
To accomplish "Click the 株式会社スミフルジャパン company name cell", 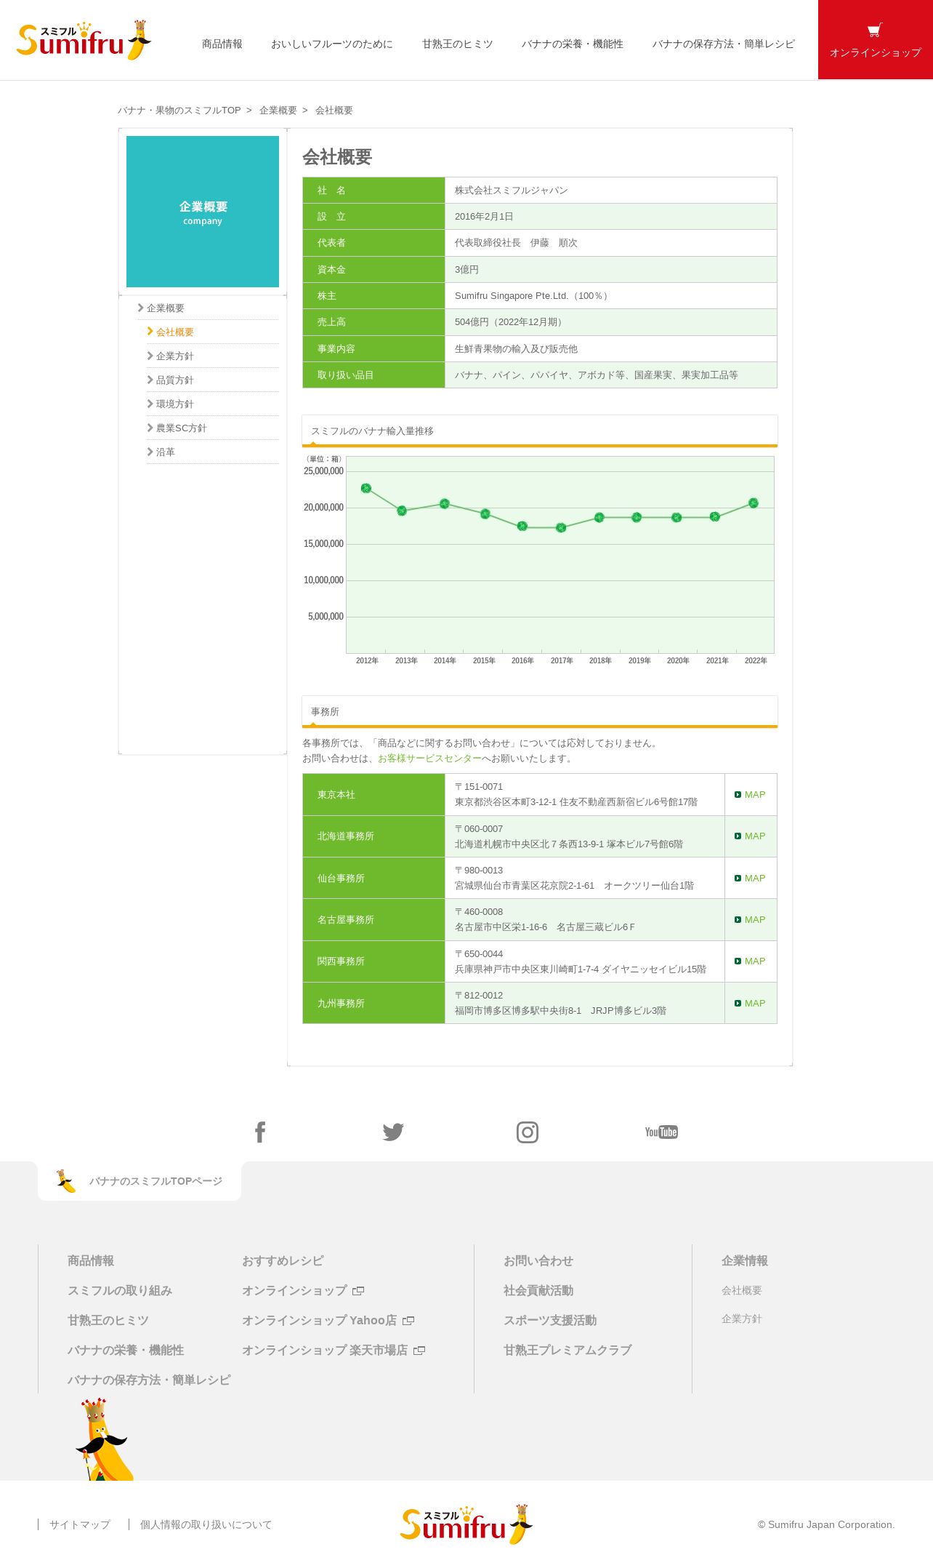I will click(x=611, y=191).
